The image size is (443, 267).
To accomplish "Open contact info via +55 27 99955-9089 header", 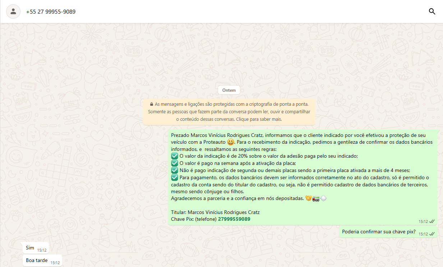I will (51, 12).
